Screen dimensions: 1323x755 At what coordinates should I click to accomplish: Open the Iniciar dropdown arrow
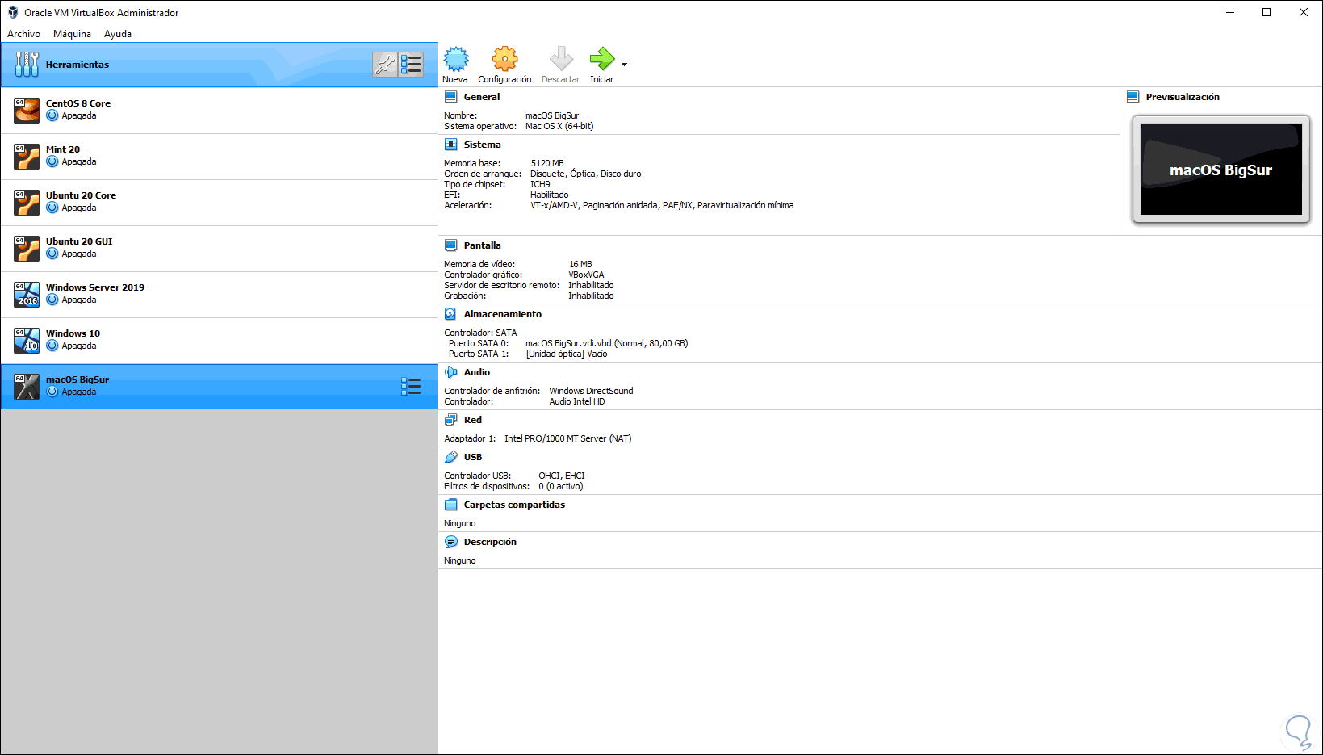point(624,64)
